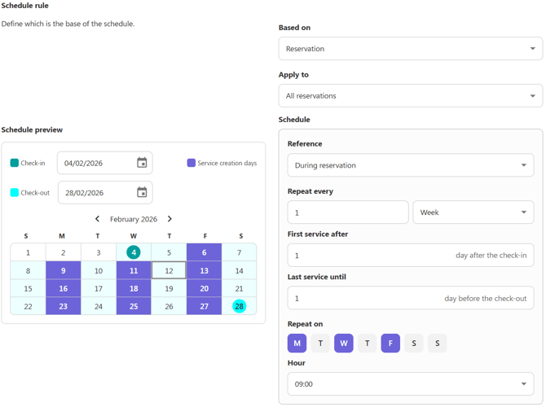The width and height of the screenshot is (546, 407).
Task: Click the cyan Check-out legend square
Action: coord(15,193)
